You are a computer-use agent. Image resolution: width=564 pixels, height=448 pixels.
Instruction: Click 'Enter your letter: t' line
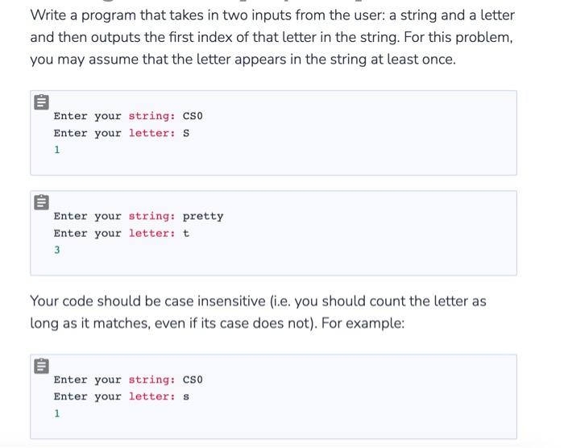121,233
